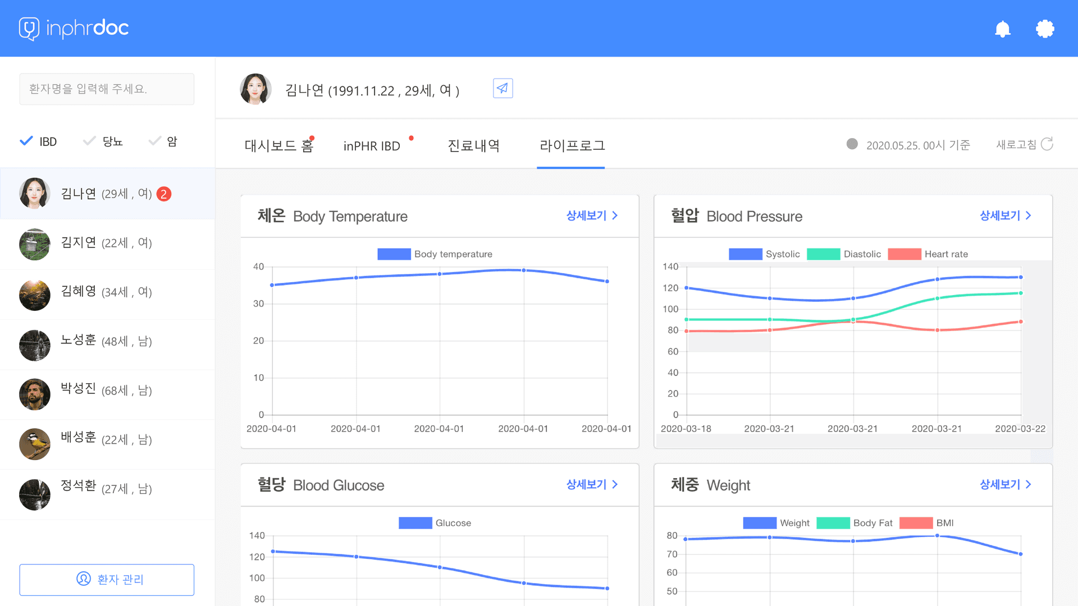Viewport: 1078px width, 606px height.
Task: Enable the 당뇨 filter checkbox
Action: (x=89, y=141)
